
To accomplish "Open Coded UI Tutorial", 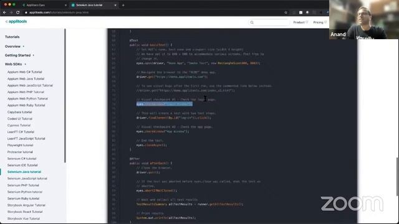I will click(x=20, y=119).
